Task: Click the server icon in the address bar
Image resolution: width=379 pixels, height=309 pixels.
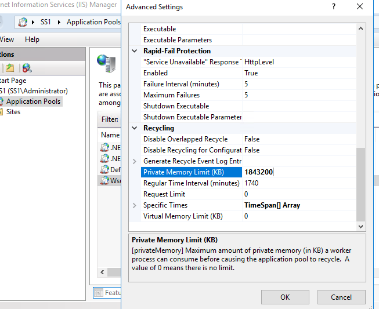Action: point(23,22)
